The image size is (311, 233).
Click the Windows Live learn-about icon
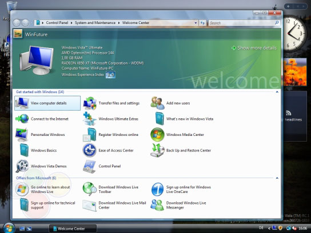(22, 190)
